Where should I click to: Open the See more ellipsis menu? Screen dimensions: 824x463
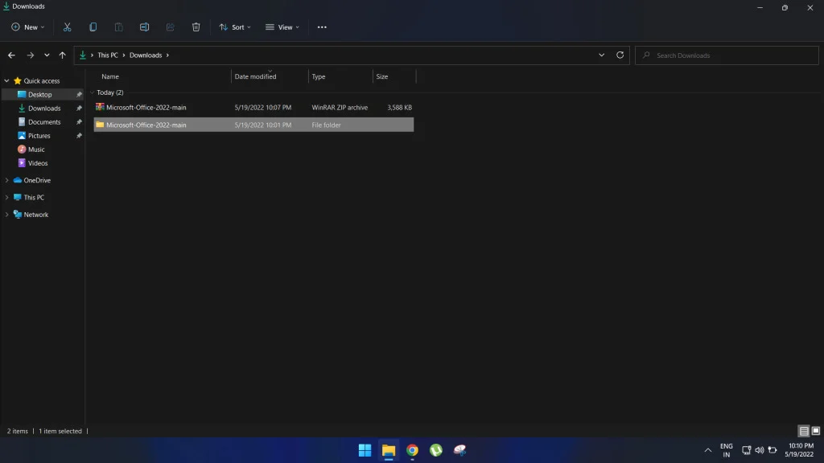[322, 27]
